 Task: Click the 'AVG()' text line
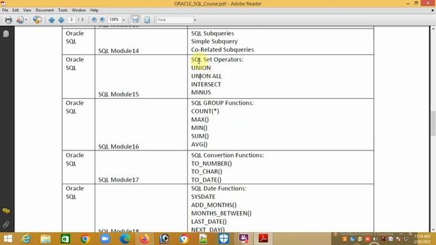pos(199,144)
